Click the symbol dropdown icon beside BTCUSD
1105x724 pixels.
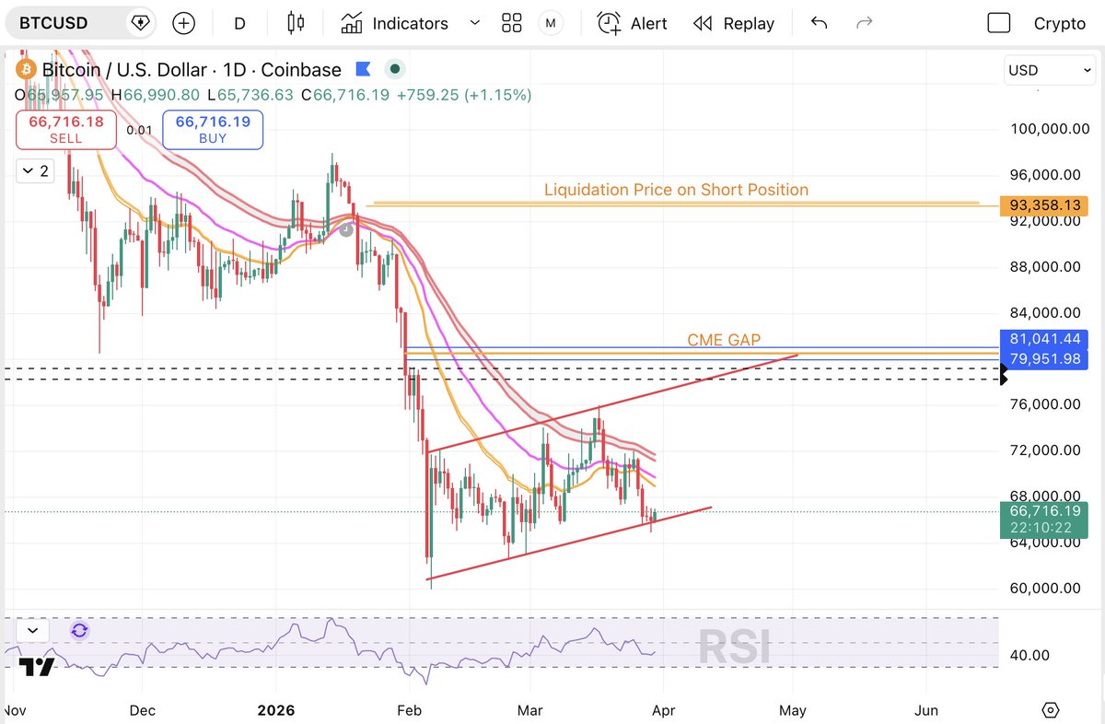tap(140, 23)
